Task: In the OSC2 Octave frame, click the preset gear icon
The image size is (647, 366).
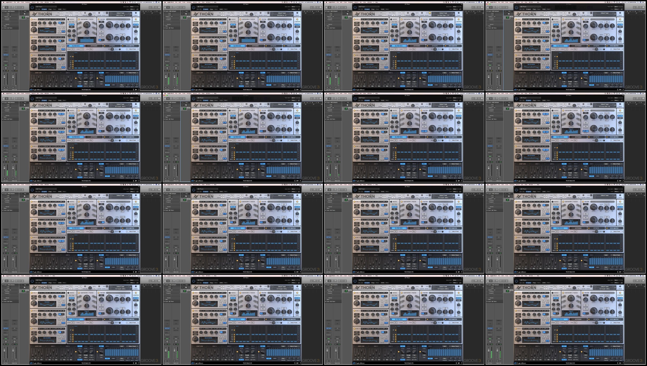Action: pyautogui.click(x=131, y=14)
